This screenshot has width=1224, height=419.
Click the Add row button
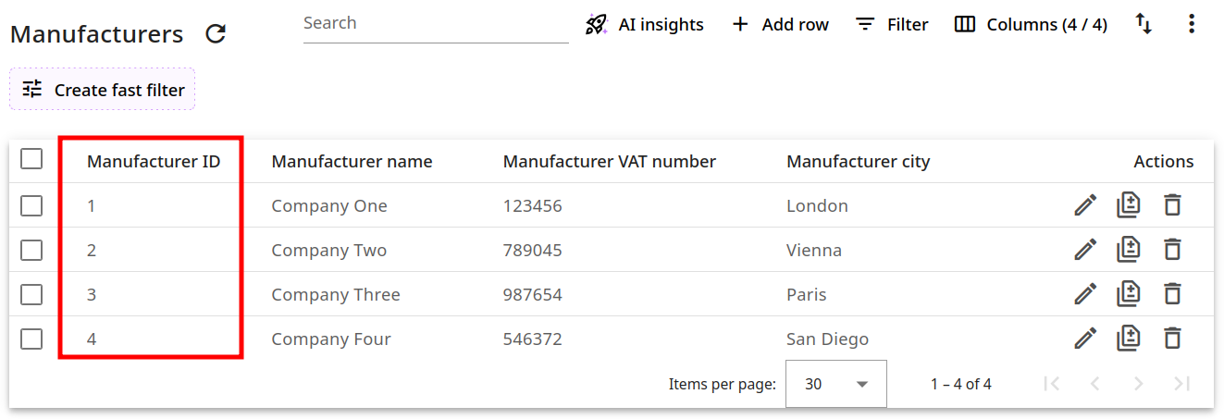[x=780, y=24]
